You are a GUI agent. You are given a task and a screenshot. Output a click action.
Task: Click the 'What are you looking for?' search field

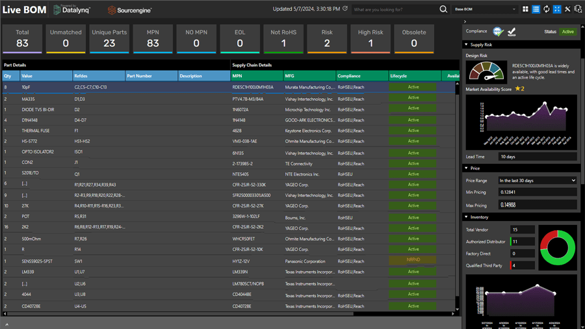tap(395, 9)
